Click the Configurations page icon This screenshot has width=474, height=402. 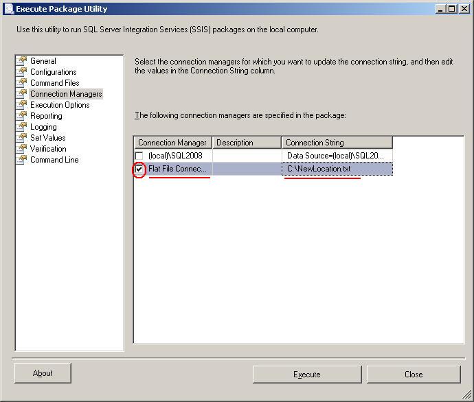click(x=22, y=72)
